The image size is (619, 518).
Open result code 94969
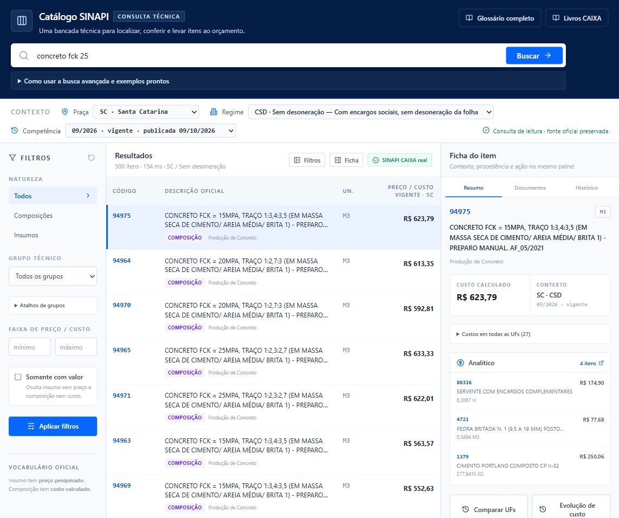pos(121,485)
